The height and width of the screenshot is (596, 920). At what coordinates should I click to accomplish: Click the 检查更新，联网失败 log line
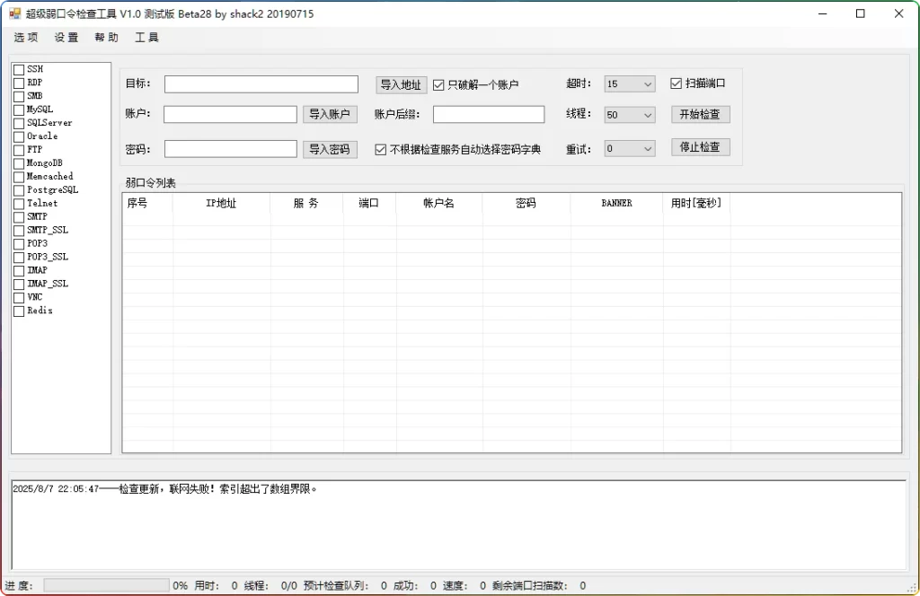[x=165, y=489]
